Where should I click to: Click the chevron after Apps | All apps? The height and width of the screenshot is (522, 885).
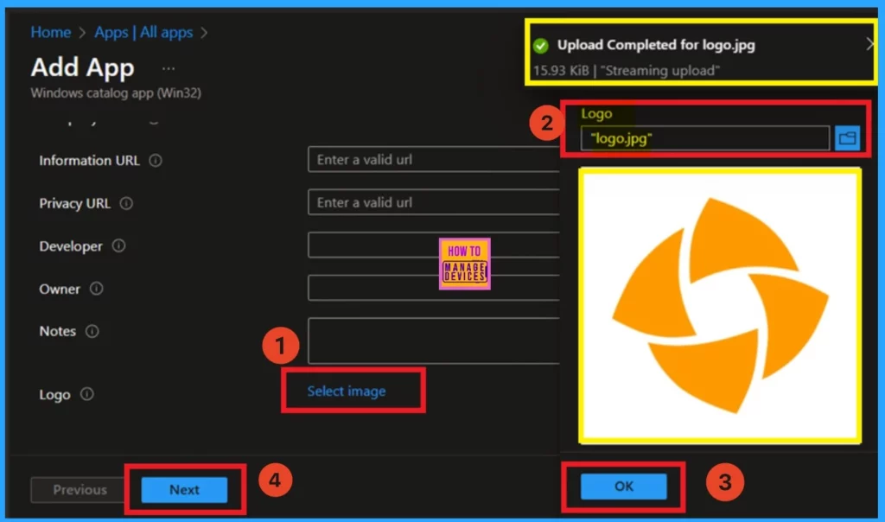point(204,33)
